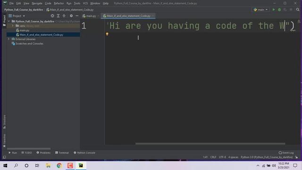Open the red Camtasia taskbar app
Viewport: 302px width, 170px height.
coord(70,166)
